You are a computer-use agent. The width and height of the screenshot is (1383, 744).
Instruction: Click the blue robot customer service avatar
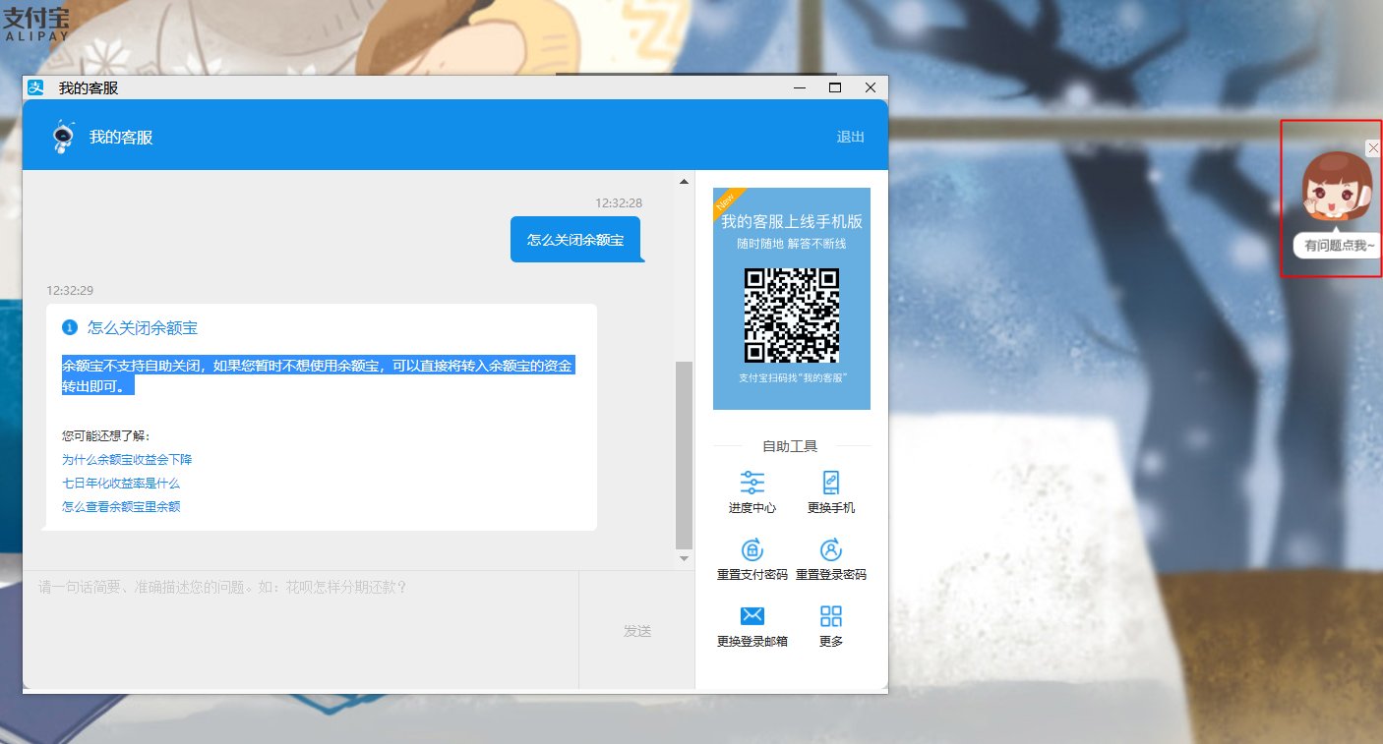pyautogui.click(x=64, y=137)
